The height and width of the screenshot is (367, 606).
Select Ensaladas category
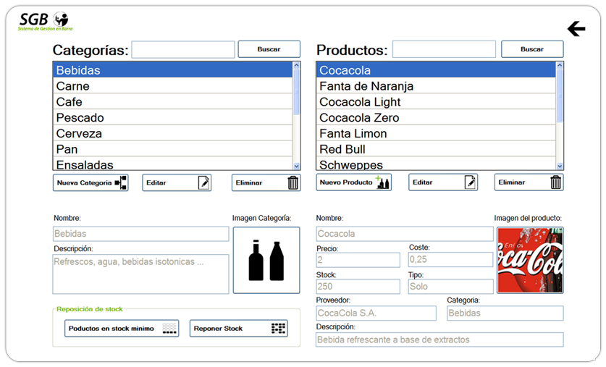pyautogui.click(x=173, y=164)
